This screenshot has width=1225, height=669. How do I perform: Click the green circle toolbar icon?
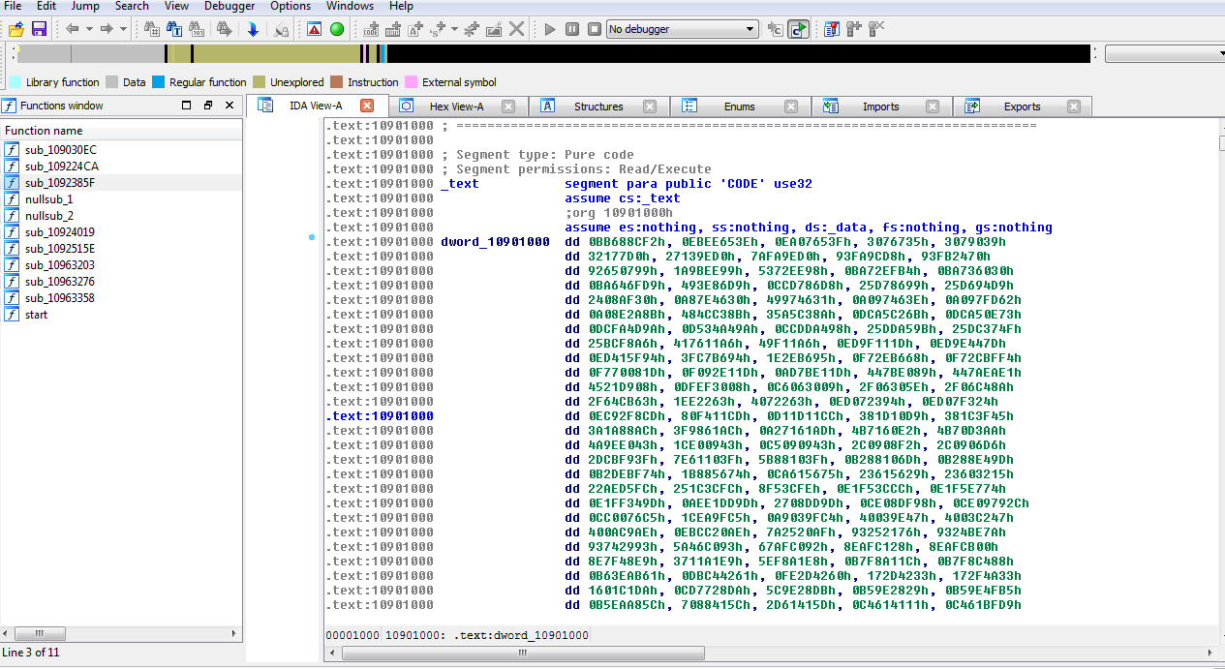[x=337, y=29]
